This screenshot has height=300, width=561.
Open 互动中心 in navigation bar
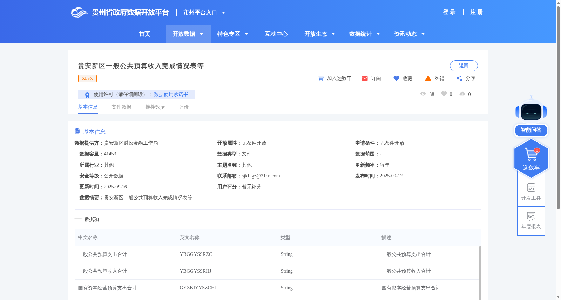pos(276,34)
